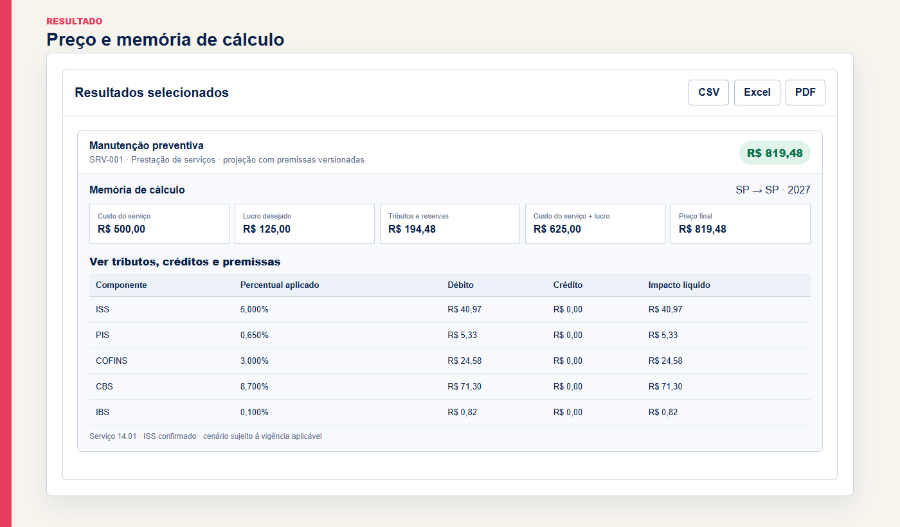Select the ISS component row label

[x=103, y=310]
